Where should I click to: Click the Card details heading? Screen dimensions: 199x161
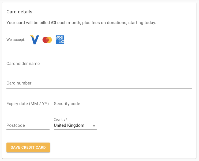(19, 12)
